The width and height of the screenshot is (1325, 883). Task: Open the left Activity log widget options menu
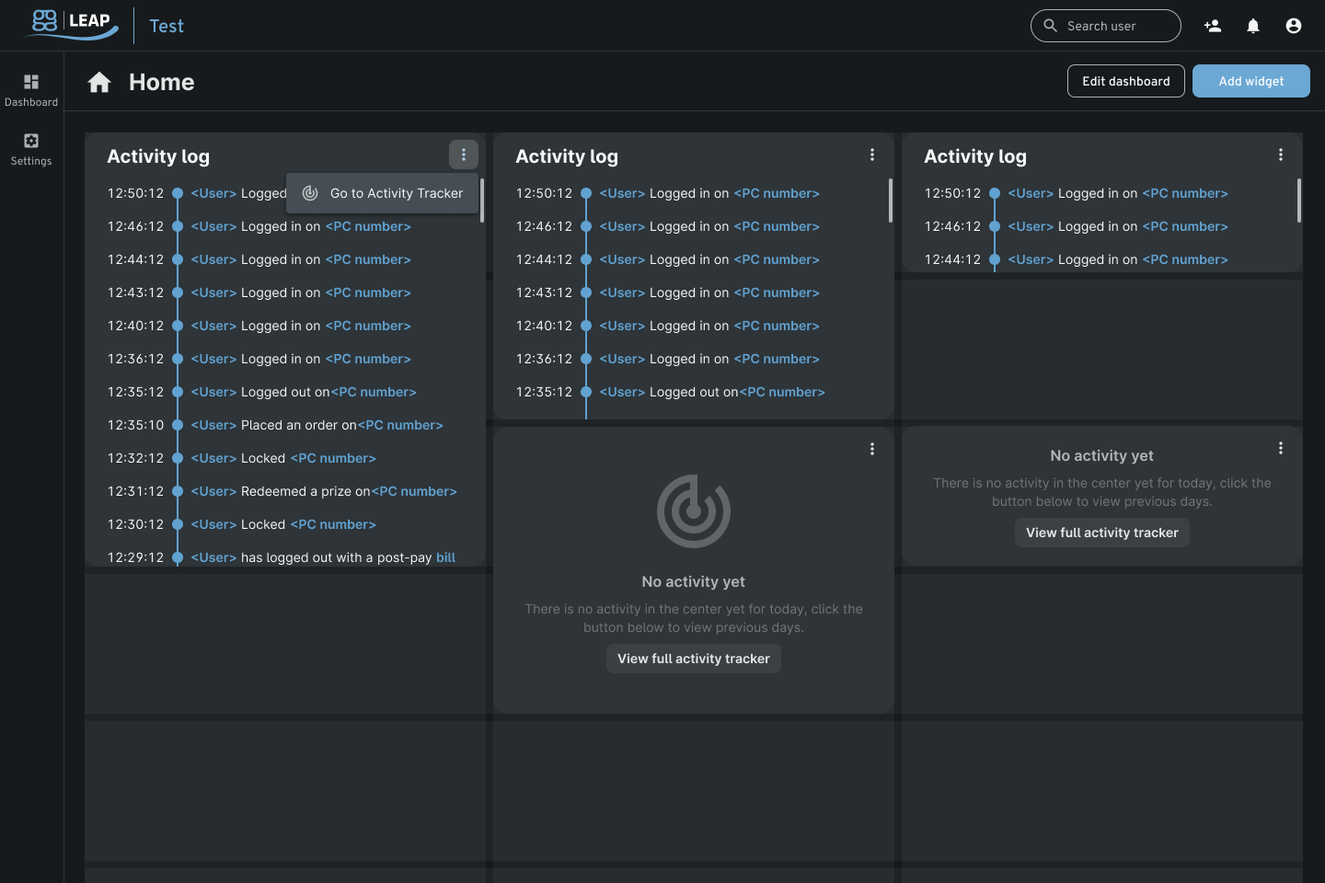(x=464, y=155)
